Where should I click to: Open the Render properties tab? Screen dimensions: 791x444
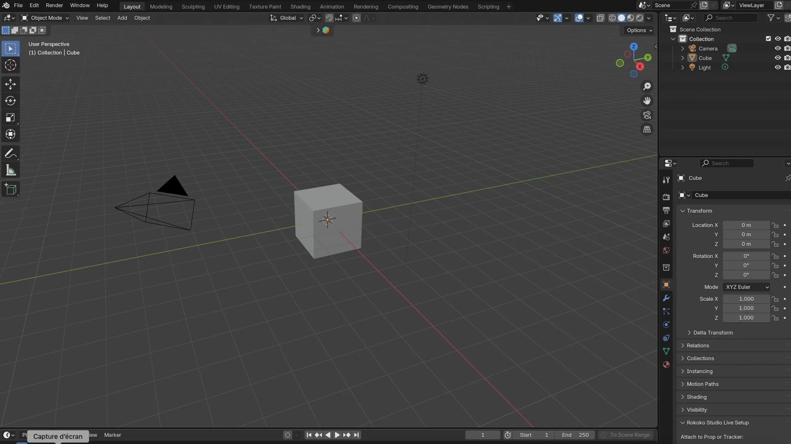(666, 196)
